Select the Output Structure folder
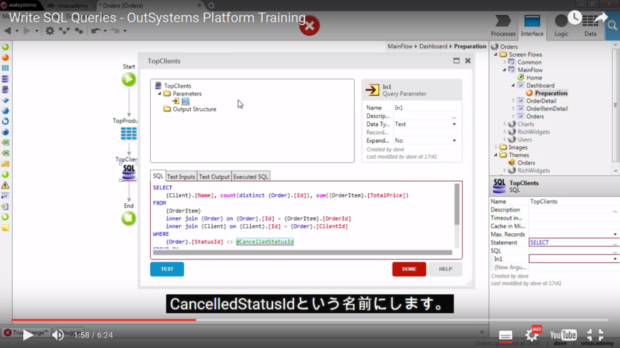Image resolution: width=620 pixels, height=348 pixels. 194,109
